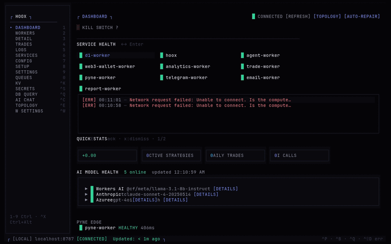Select the hoox service

point(171,55)
